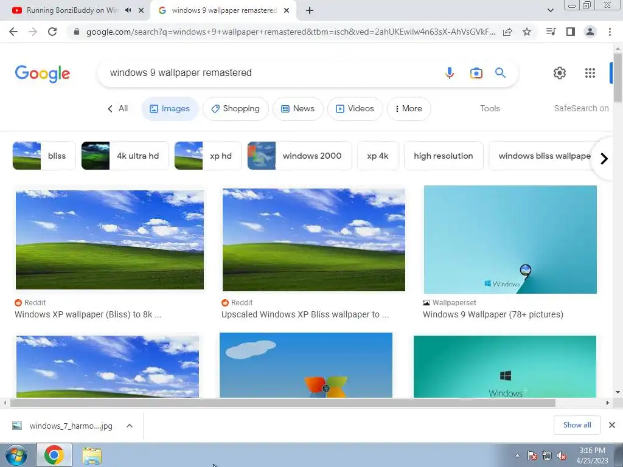Show all downloads
623x467 pixels.
[x=577, y=425]
